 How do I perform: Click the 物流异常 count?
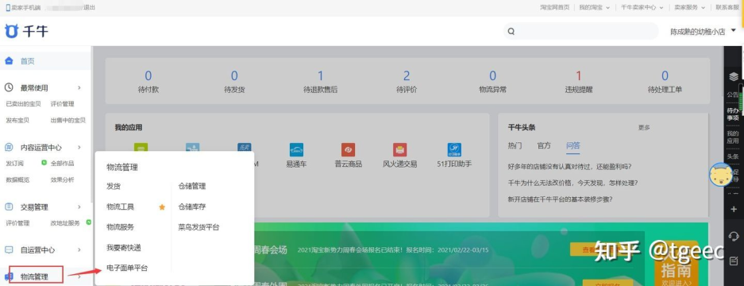tap(492, 76)
